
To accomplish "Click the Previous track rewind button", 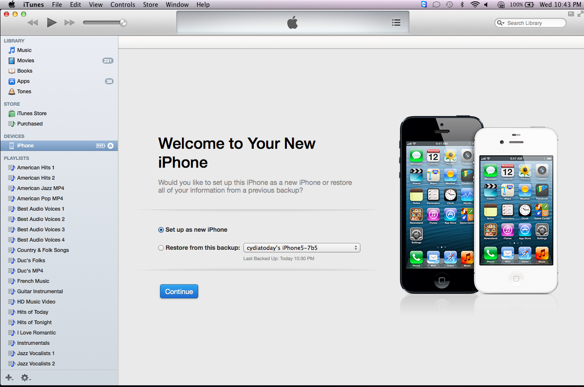I will pos(33,22).
